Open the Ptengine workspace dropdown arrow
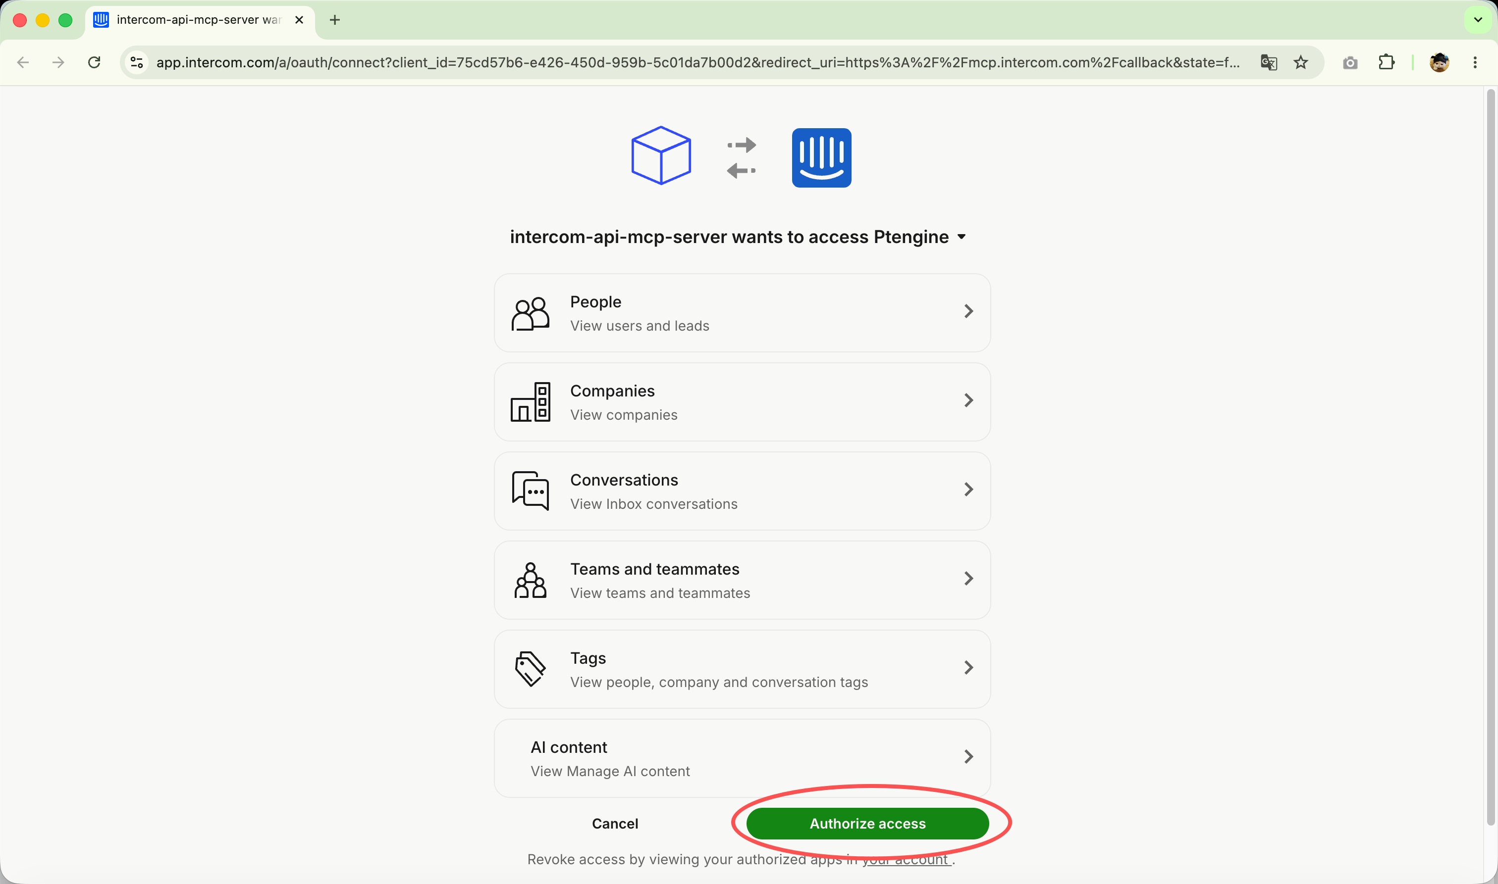 coord(962,237)
